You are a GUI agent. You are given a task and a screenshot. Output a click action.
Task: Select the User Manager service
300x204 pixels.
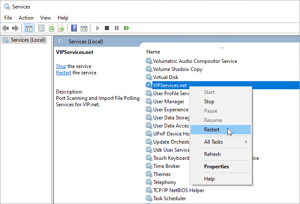(168, 101)
